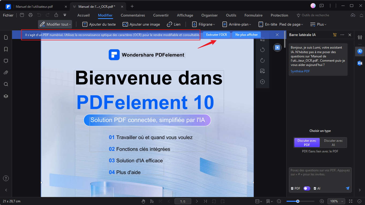Open the En-tête Pied de page dropdown
The height and width of the screenshot is (205, 365).
tap(281, 24)
